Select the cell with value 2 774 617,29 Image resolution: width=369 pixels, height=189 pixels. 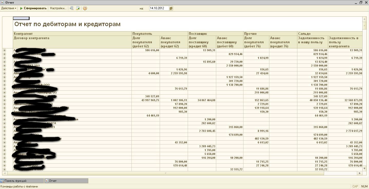click(x=345, y=131)
